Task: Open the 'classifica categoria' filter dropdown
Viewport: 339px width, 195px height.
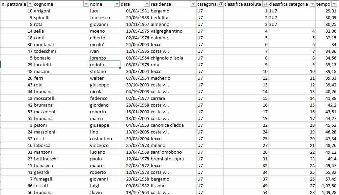Action: [x=312, y=4]
